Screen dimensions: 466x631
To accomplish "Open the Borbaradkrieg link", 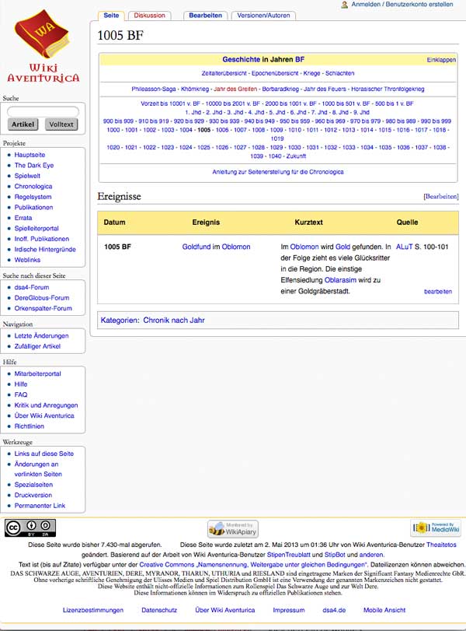I will 280,89.
